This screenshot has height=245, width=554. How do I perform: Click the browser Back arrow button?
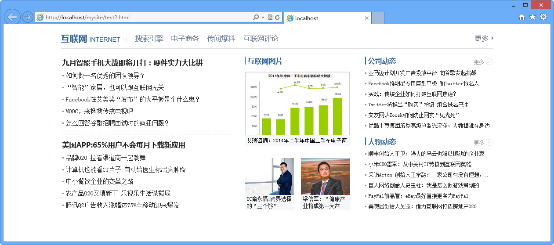tap(12, 17)
